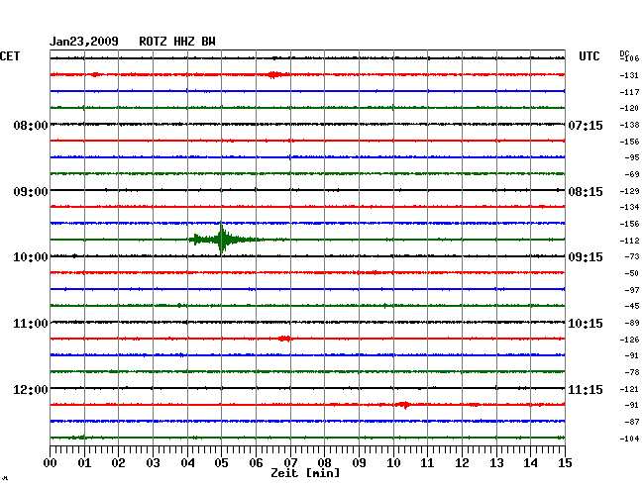Click the DC offset value -112
Image resolution: width=644 pixels, height=489 pixels.
click(629, 241)
